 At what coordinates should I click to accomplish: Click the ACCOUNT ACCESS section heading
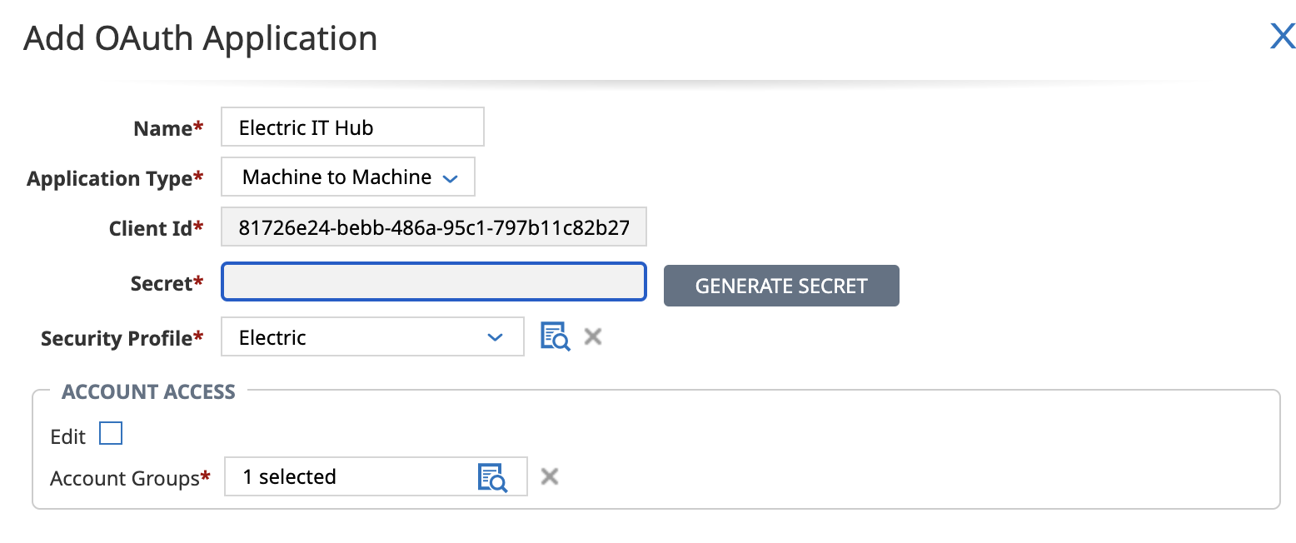pos(148,391)
